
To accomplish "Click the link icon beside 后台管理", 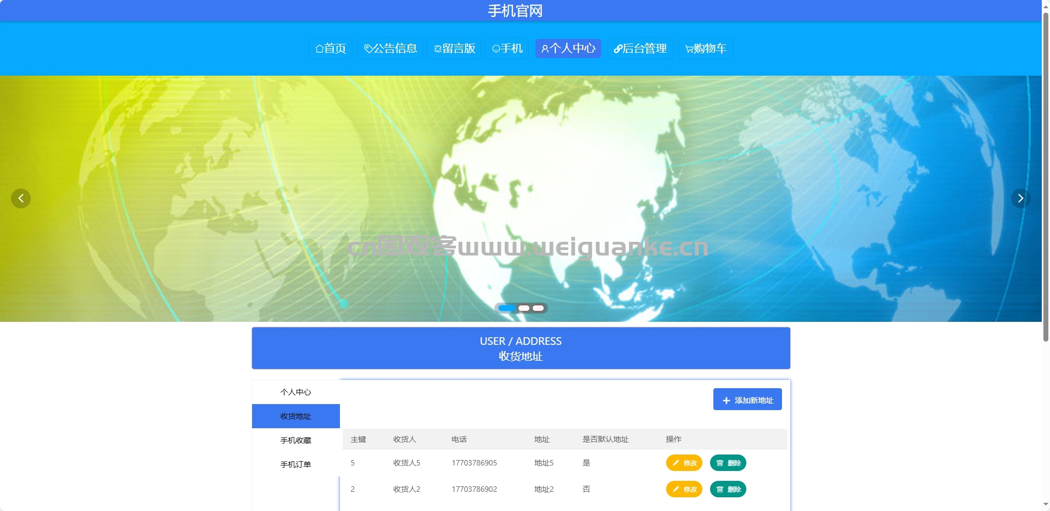I will click(x=618, y=49).
